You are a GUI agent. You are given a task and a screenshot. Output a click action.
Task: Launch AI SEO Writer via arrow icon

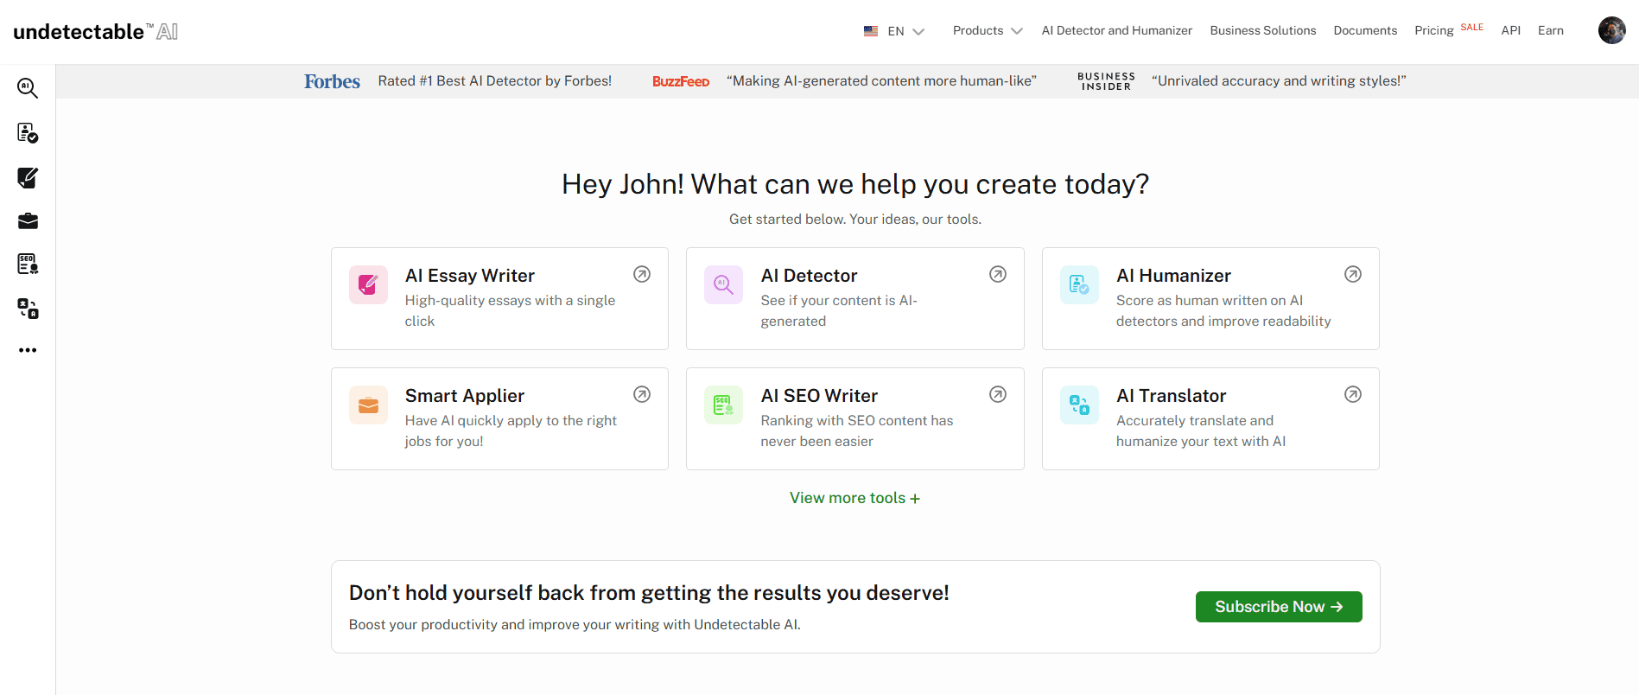998,394
